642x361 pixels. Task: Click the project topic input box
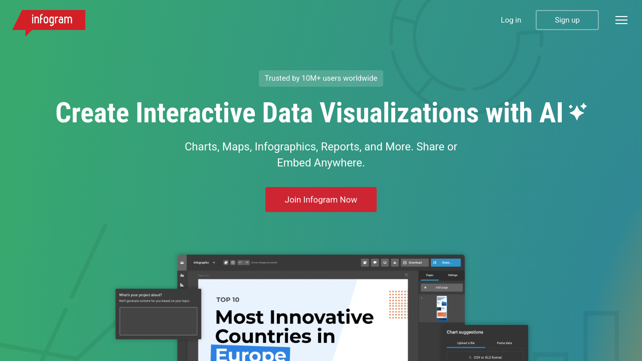(x=158, y=321)
